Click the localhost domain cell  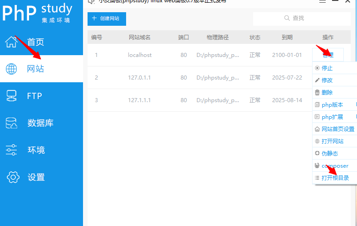140,55
